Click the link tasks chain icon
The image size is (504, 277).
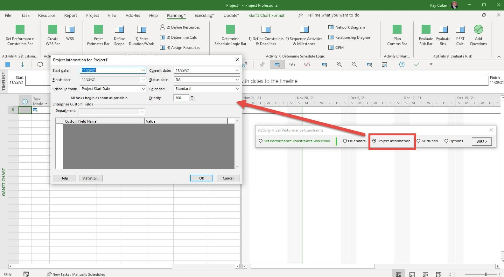point(292,64)
